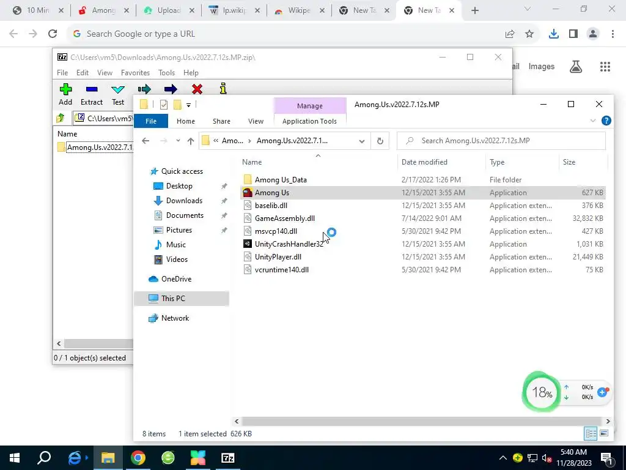Click Explorer quick access properties checkbox icon

pos(164,105)
